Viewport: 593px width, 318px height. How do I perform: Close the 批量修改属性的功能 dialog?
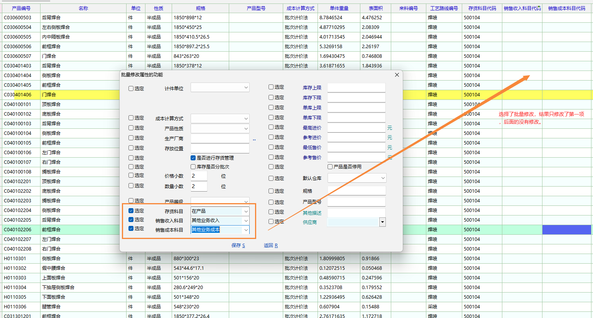click(x=397, y=75)
